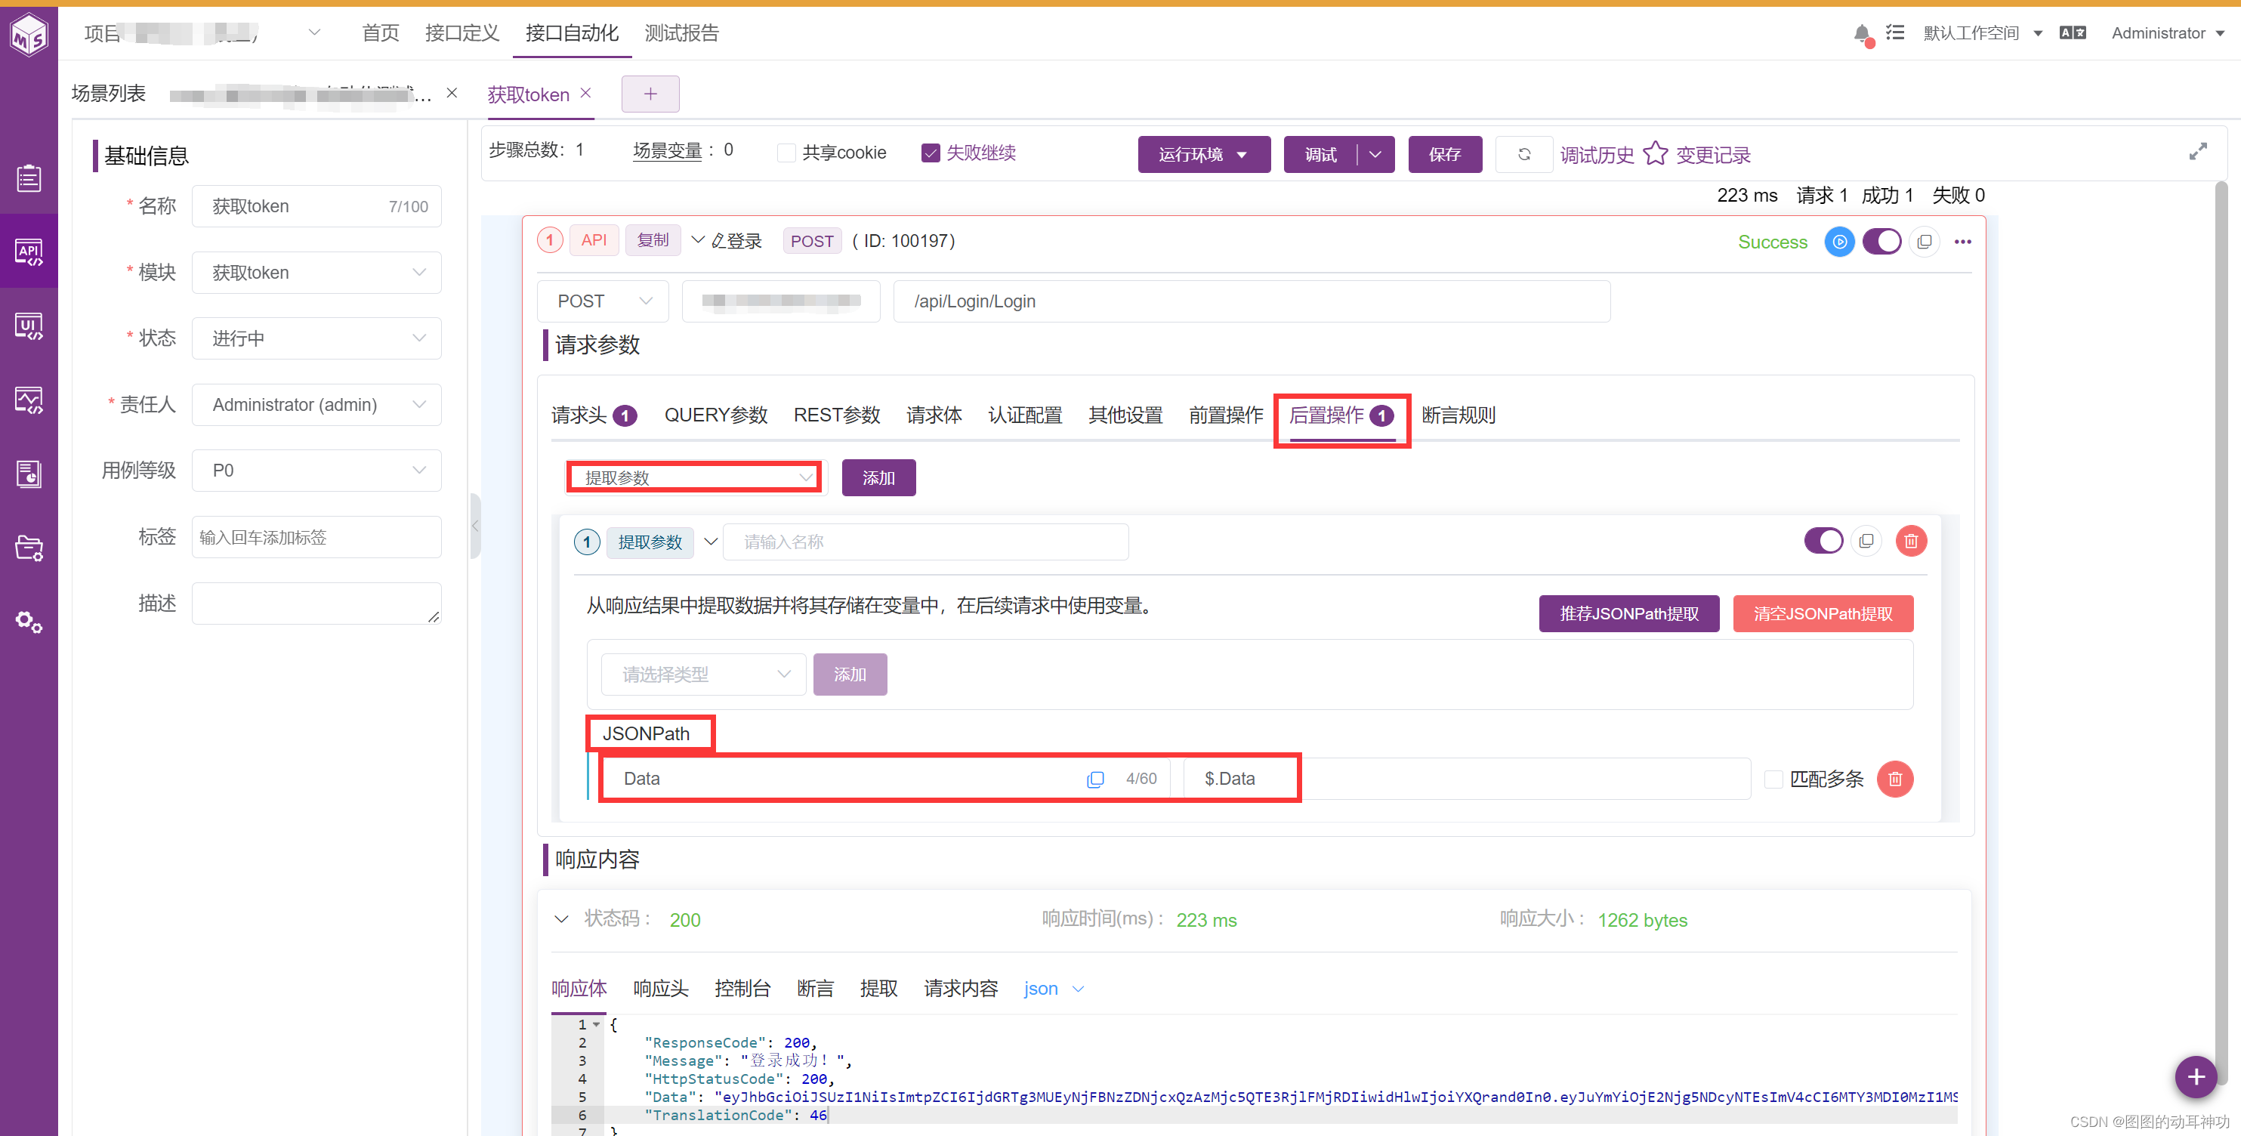Open the 用例等级 dropdown
The image size is (2241, 1136).
[316, 471]
